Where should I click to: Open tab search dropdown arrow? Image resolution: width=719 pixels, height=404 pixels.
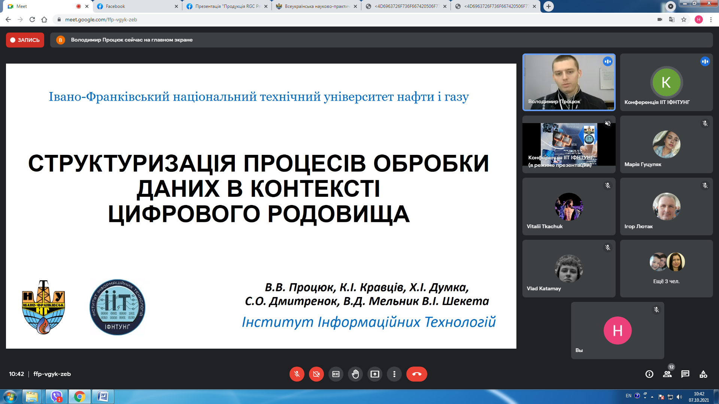click(671, 6)
